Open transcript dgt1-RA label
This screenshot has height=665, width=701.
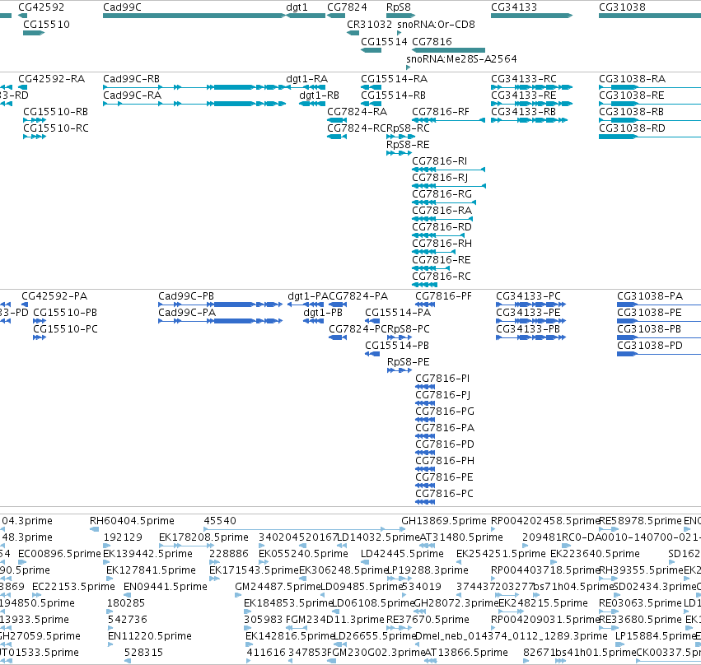306,79
